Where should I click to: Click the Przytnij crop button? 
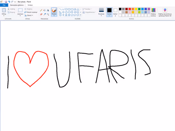tap(28, 9)
